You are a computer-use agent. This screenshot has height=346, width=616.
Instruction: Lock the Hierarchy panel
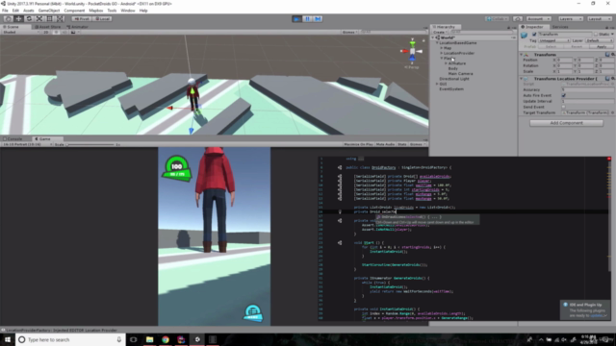[x=509, y=28]
